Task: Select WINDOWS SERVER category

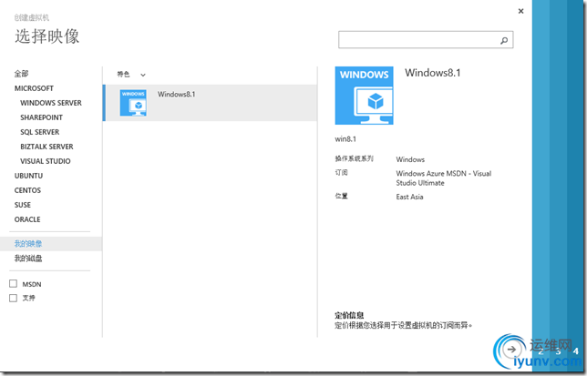Action: tap(51, 103)
